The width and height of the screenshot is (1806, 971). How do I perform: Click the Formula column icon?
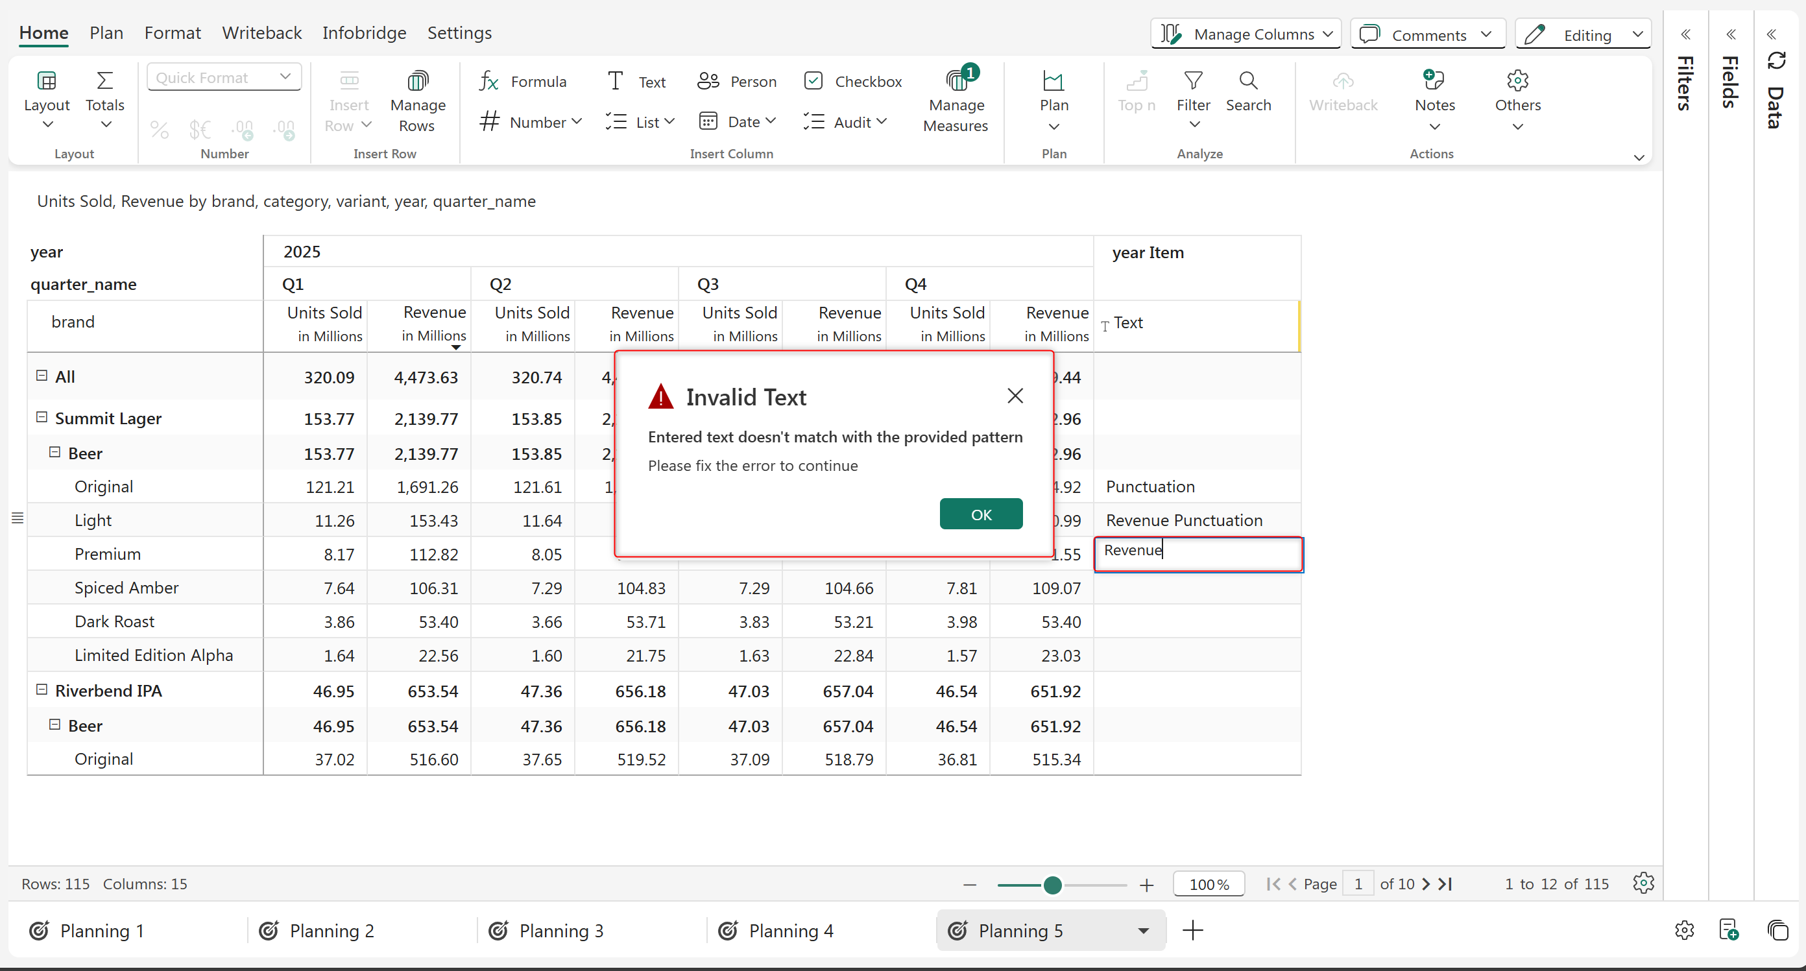tap(488, 81)
